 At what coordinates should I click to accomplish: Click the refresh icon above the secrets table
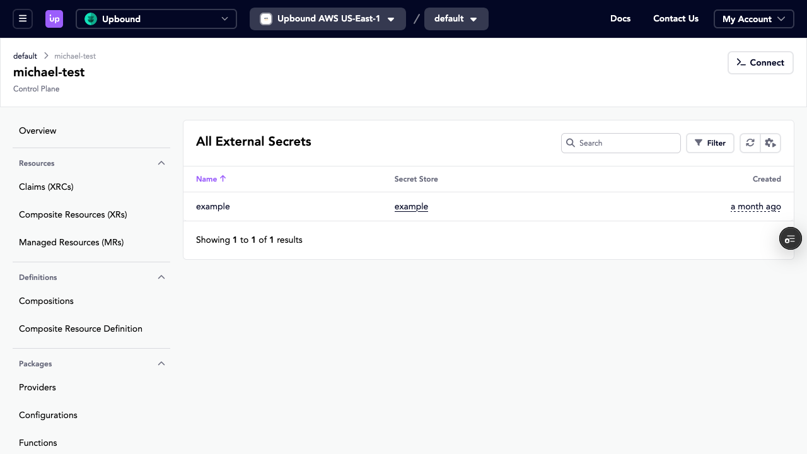[x=750, y=143]
